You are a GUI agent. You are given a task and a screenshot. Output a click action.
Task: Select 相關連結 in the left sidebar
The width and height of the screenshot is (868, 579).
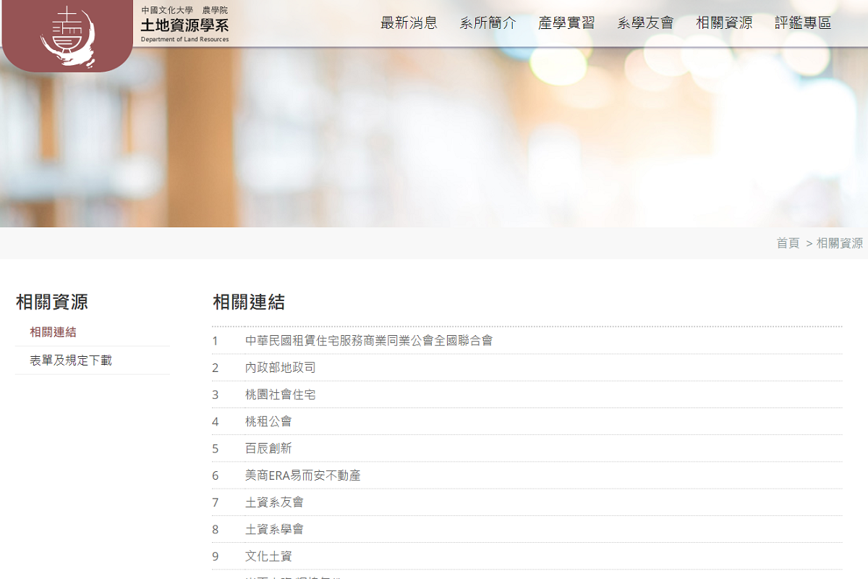(x=53, y=332)
